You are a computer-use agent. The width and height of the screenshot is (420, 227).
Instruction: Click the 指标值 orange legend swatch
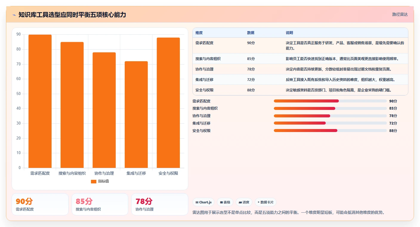click(x=94, y=181)
